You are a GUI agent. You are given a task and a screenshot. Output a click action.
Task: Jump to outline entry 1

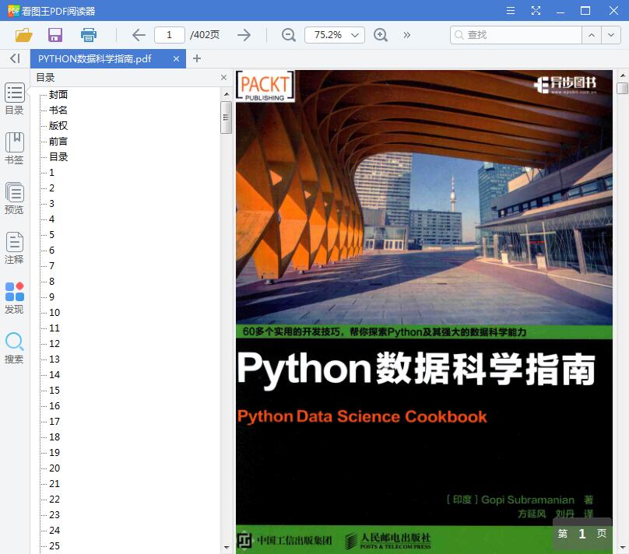coord(51,173)
